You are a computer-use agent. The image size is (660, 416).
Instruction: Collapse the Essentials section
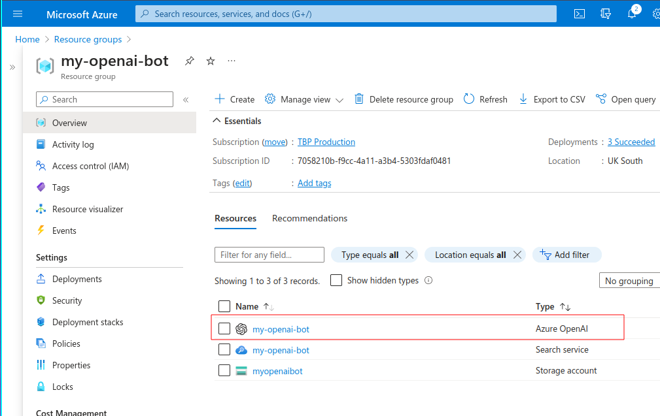pyautogui.click(x=217, y=121)
